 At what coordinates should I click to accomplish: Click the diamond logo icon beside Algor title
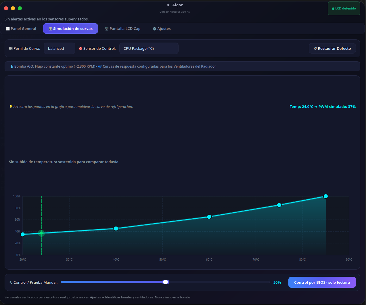point(168,5)
